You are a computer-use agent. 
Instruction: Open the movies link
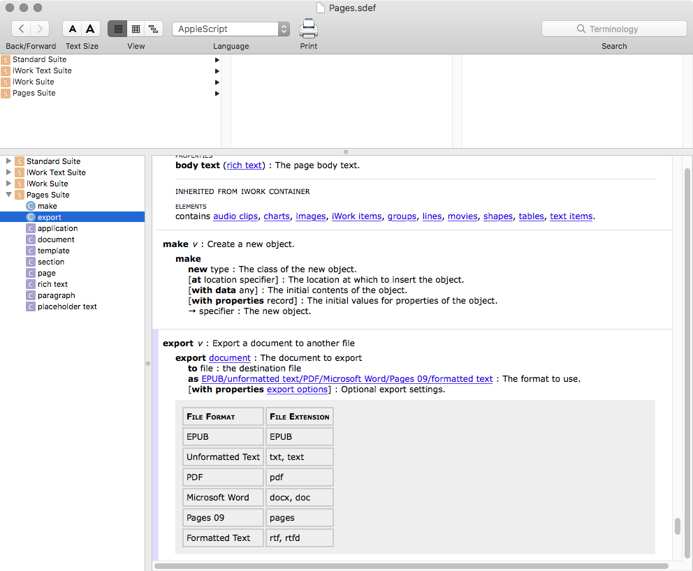coord(462,216)
